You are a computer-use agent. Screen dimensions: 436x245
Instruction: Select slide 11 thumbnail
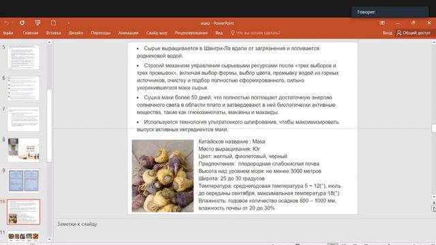tap(23, 236)
